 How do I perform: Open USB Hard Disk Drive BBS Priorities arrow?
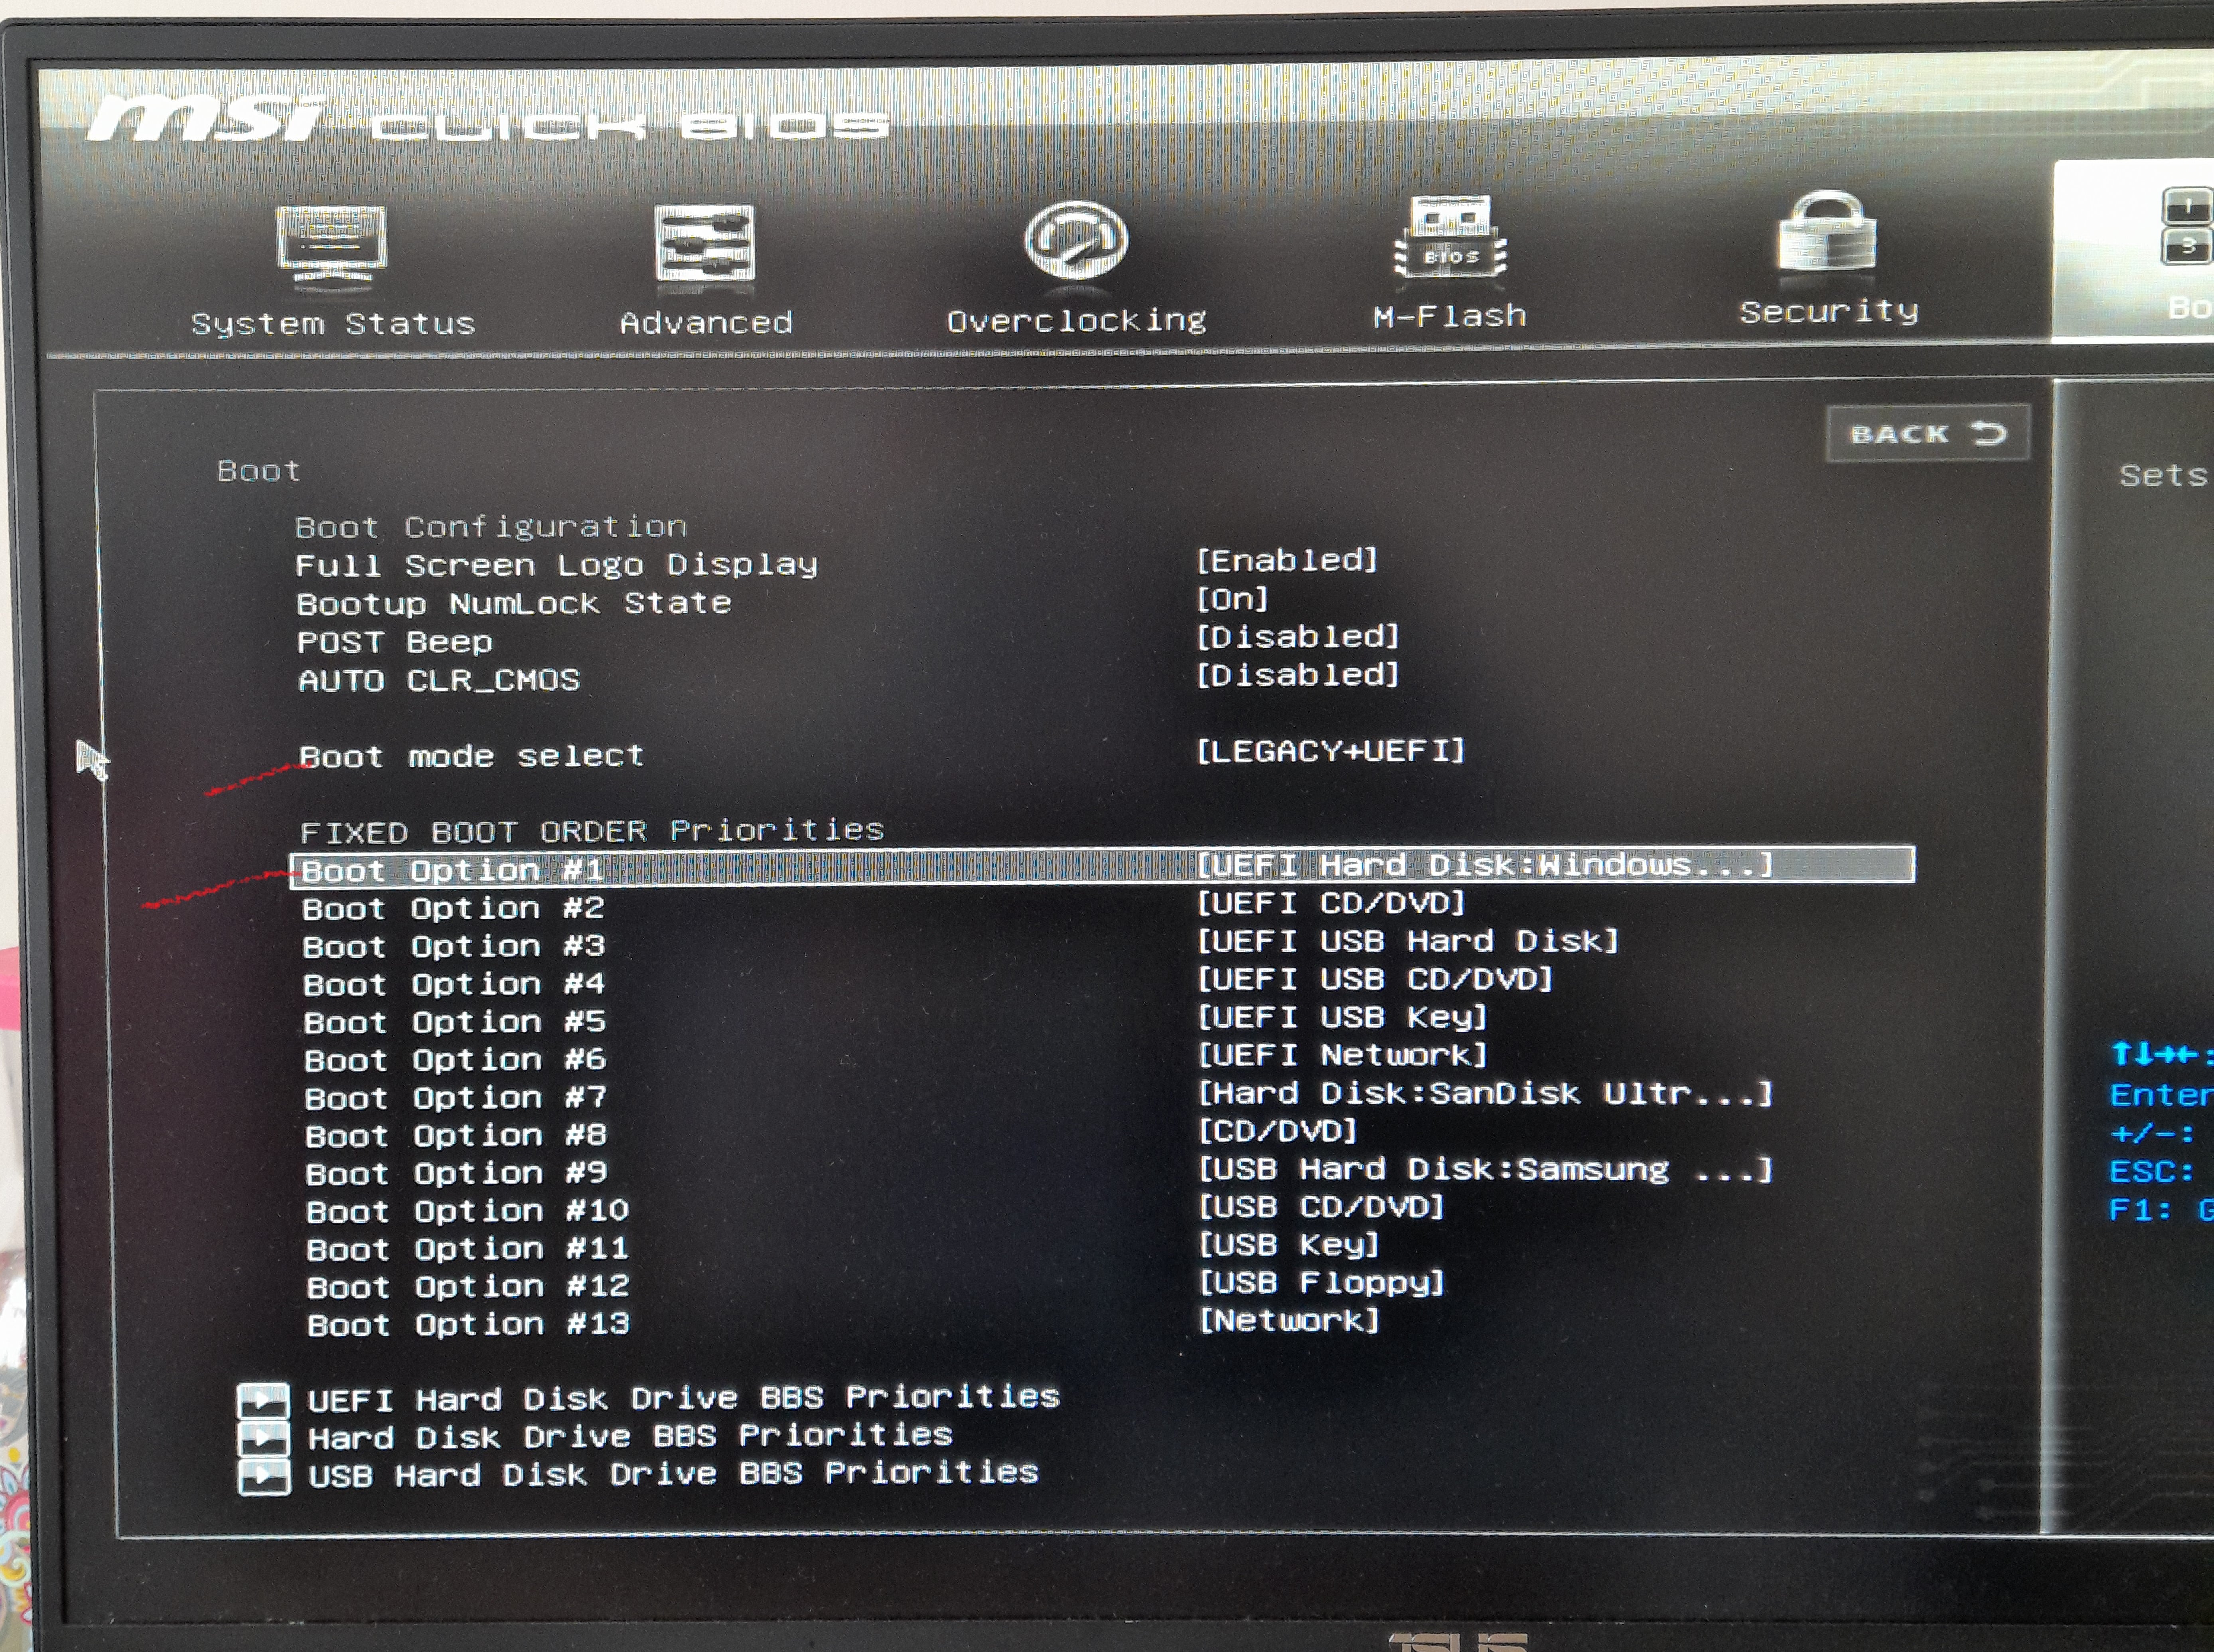coord(263,1476)
